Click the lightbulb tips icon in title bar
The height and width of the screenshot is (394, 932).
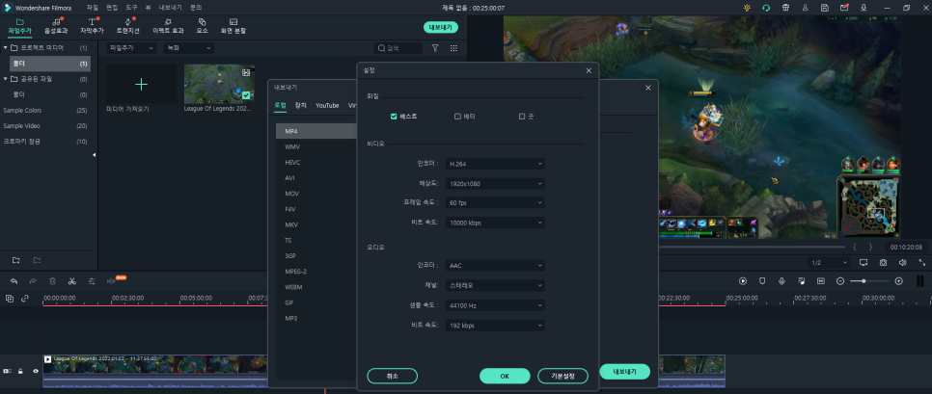click(747, 8)
